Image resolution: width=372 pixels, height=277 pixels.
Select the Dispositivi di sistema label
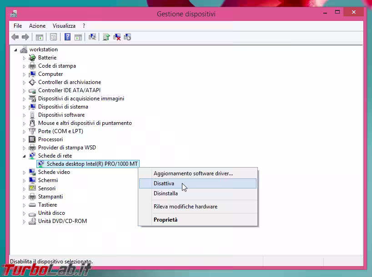[63, 107]
